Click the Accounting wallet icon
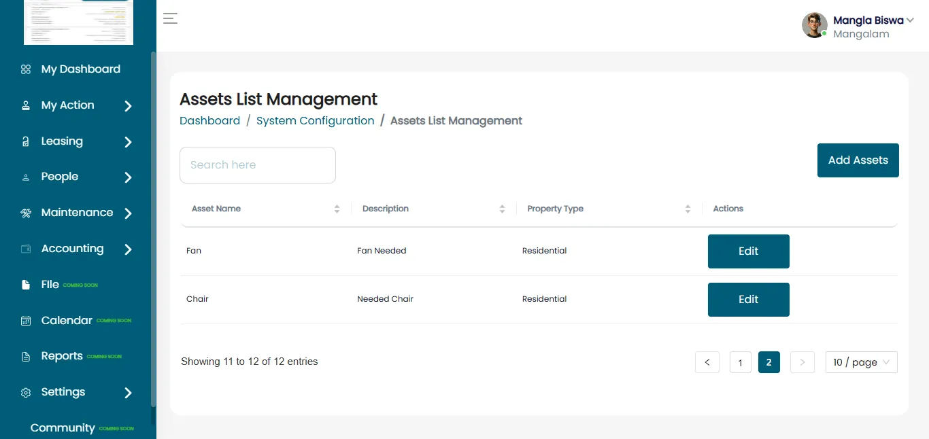 [x=26, y=249]
